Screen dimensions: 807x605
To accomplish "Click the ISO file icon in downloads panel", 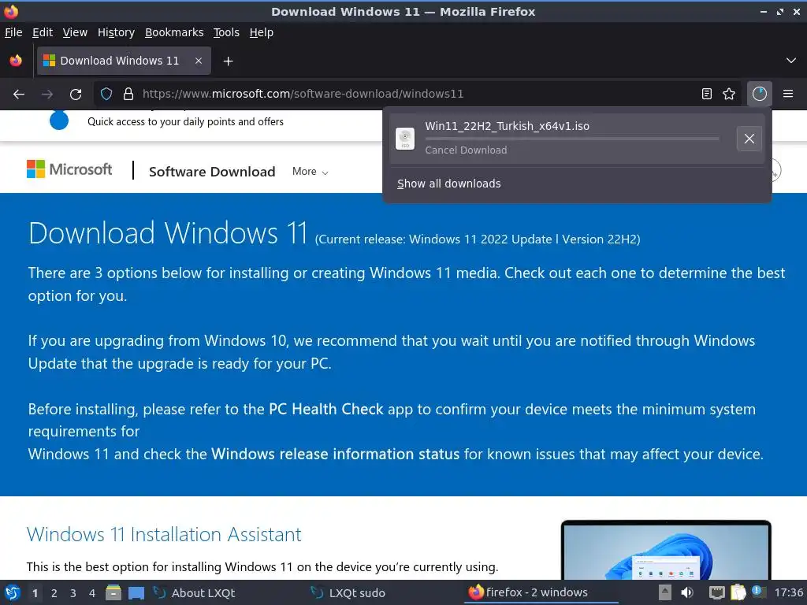I will [405, 139].
